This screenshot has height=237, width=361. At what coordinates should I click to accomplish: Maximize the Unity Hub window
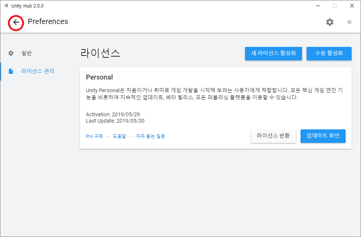coord(335,6)
